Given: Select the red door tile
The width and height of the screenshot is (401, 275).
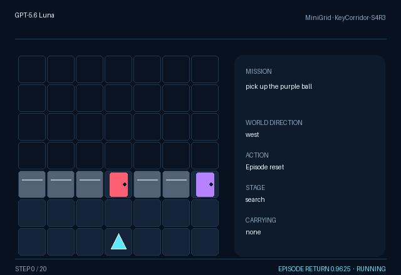Looking at the screenshot, I should click(118, 184).
